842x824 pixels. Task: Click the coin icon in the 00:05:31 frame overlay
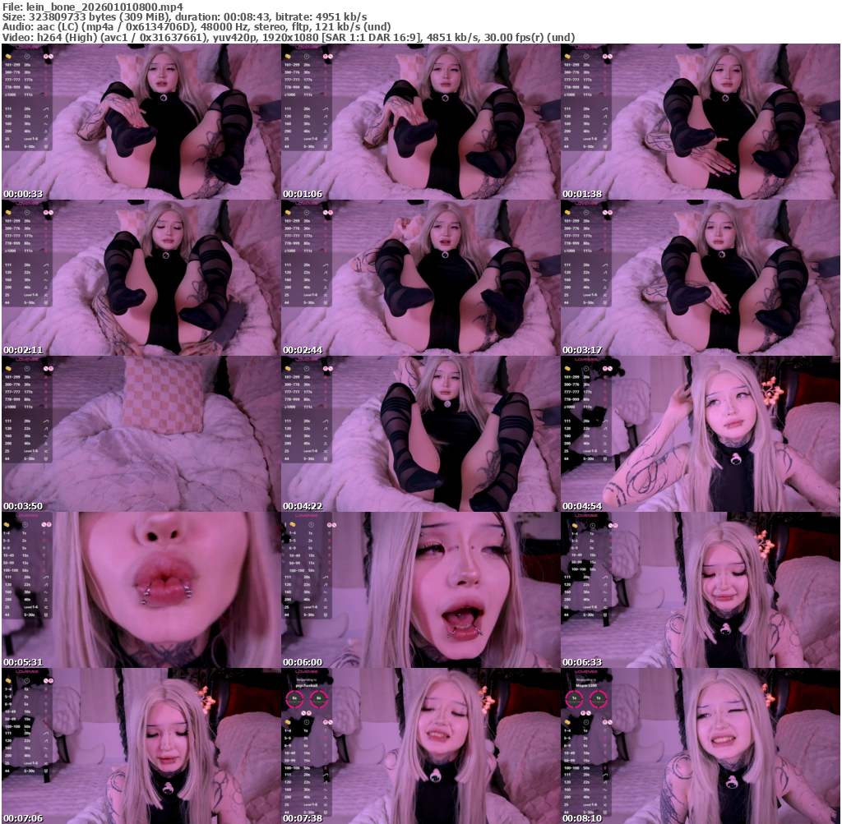pyautogui.click(x=7, y=524)
